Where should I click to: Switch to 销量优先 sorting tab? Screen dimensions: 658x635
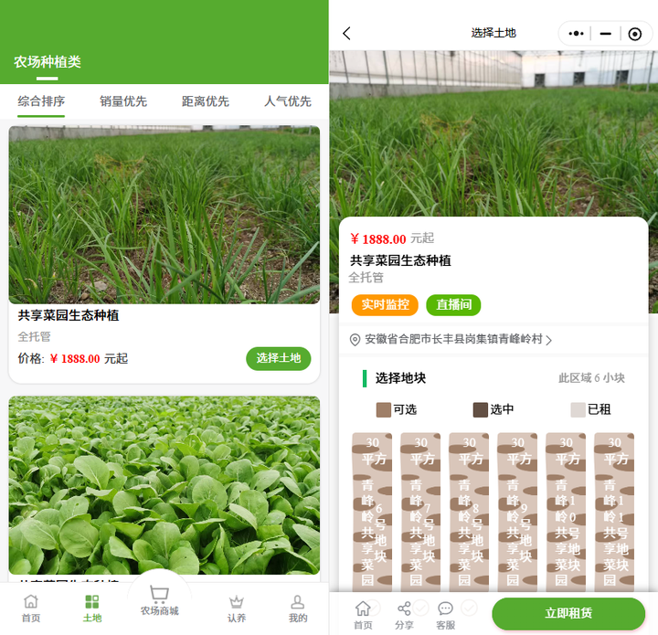[x=123, y=101]
